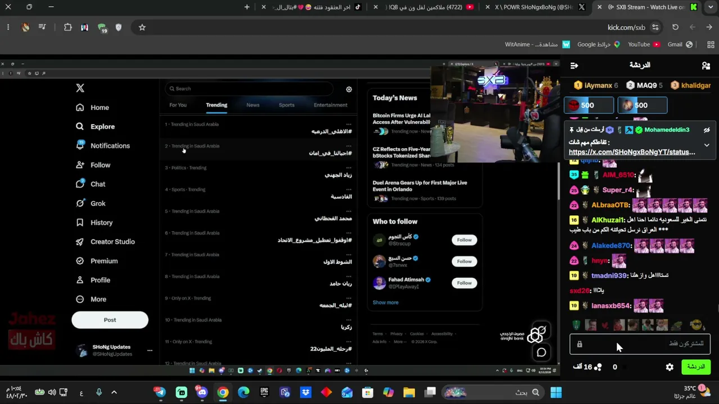Hide the pinned chat message
719x404 pixels.
click(707, 130)
